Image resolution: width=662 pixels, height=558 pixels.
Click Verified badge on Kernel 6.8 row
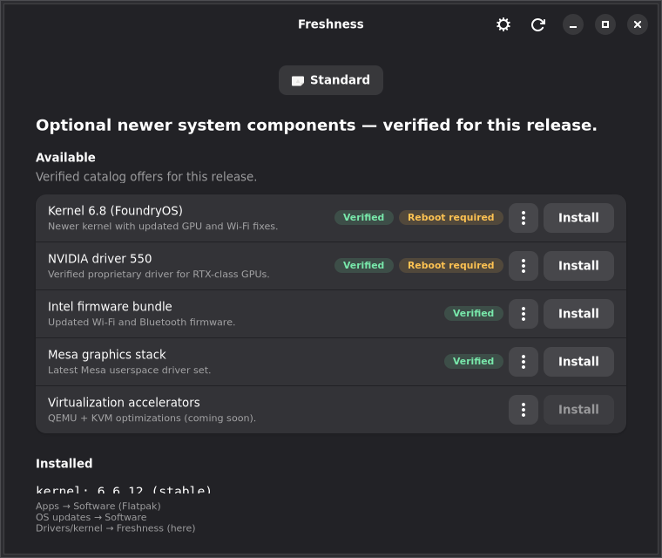coord(363,217)
